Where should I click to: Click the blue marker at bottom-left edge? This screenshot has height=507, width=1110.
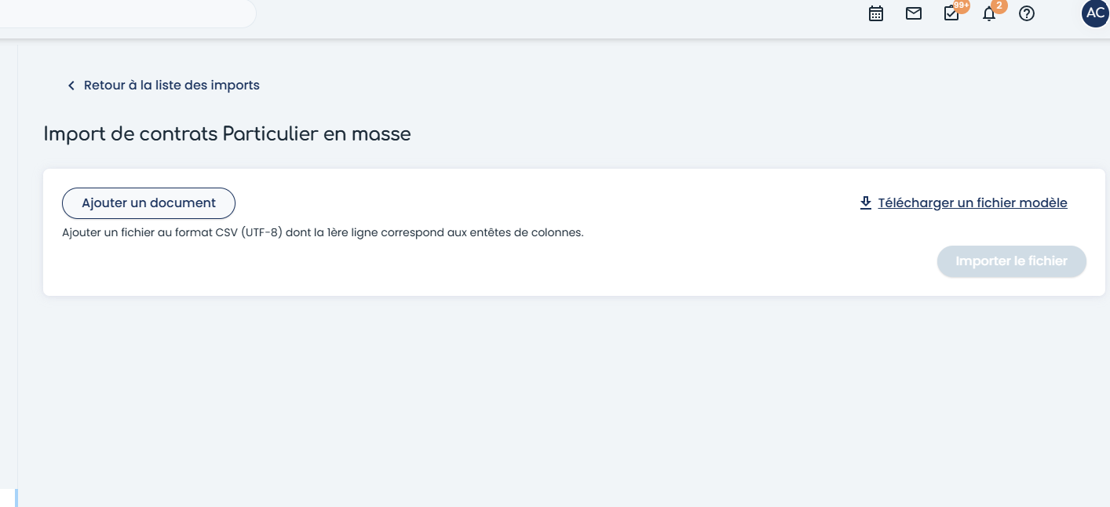[16, 498]
